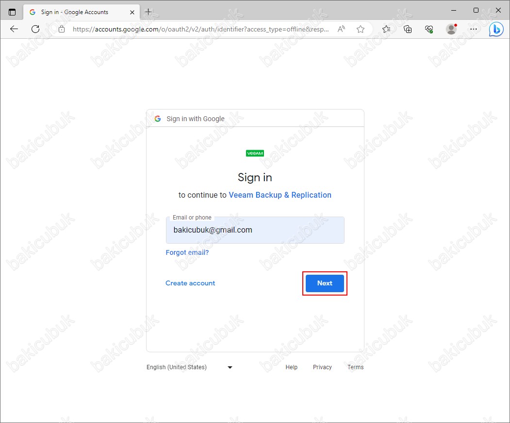This screenshot has width=510, height=423.
Task: Open the Bing chat sidebar icon
Action: click(496, 29)
